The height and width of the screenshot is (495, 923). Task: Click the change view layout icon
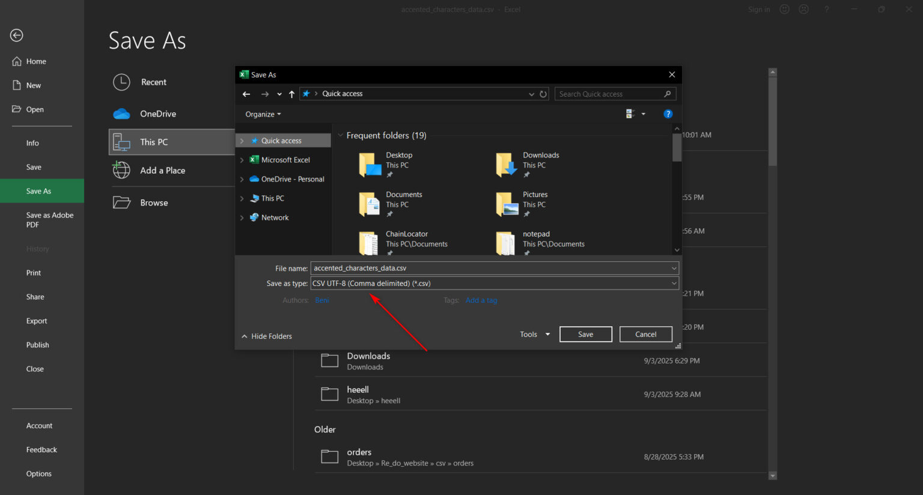[x=630, y=114]
